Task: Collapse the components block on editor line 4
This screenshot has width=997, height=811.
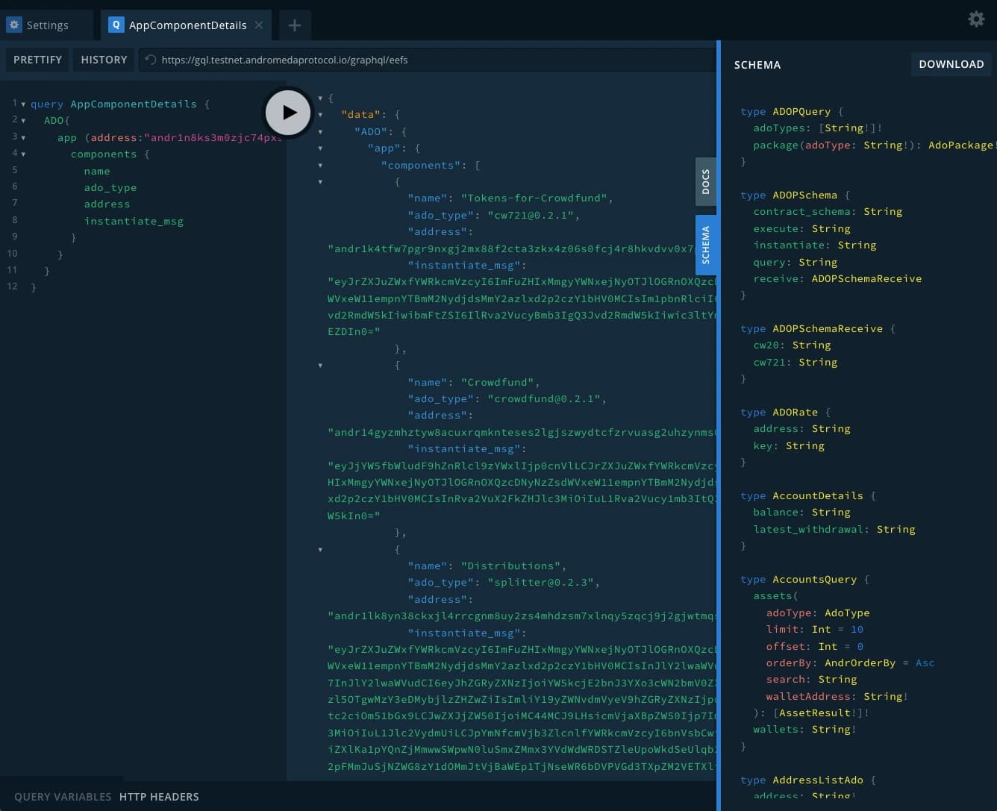Action: pyautogui.click(x=24, y=154)
